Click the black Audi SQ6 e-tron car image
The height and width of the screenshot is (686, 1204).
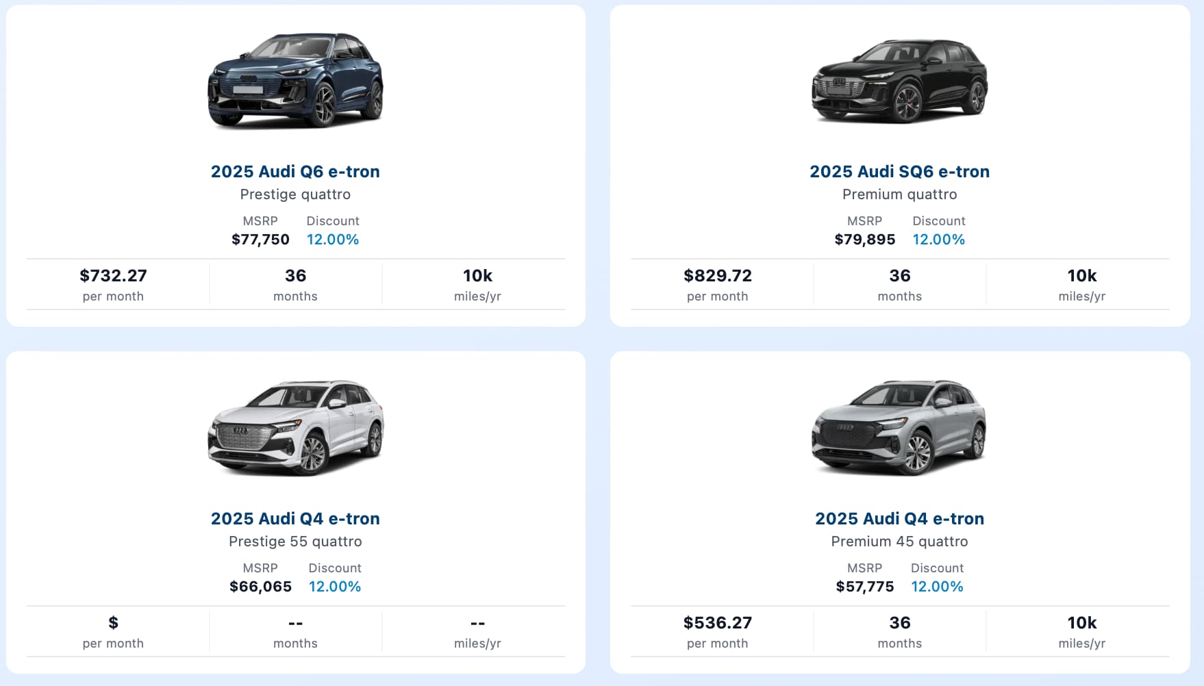(x=899, y=81)
